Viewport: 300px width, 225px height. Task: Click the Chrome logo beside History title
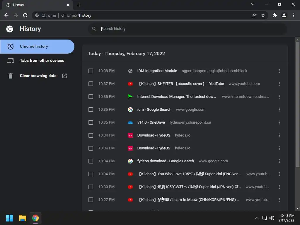[x=10, y=29]
